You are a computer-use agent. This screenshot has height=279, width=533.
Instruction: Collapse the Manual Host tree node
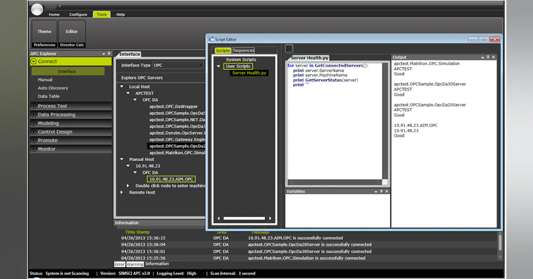[122, 159]
